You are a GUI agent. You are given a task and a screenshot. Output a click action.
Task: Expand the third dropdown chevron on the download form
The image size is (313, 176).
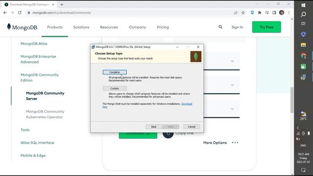232,109
